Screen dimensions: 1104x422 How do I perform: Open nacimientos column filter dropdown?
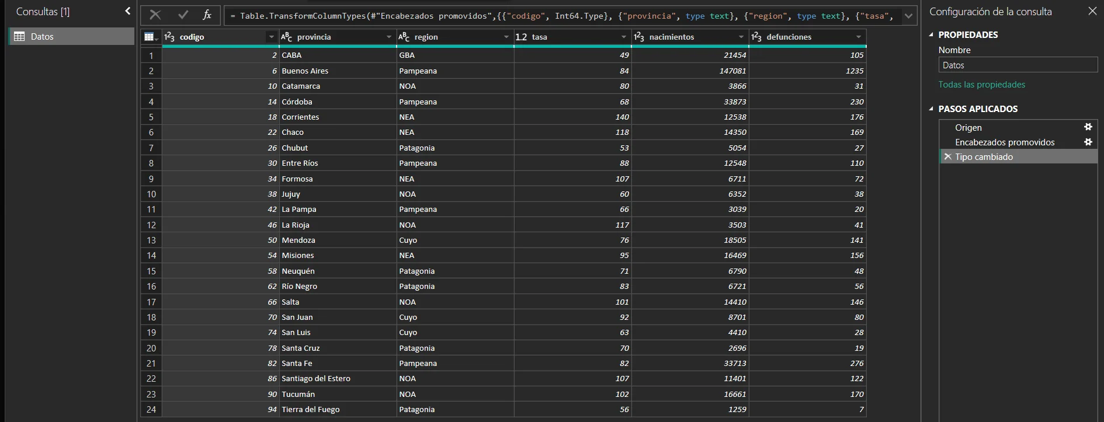tap(741, 37)
